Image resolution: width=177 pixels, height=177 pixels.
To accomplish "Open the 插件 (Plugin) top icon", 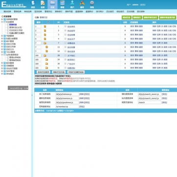I will [82, 4].
